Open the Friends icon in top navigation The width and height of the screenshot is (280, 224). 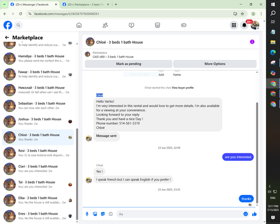105,25
